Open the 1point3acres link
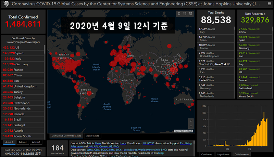274x157 pixels. (130, 150)
